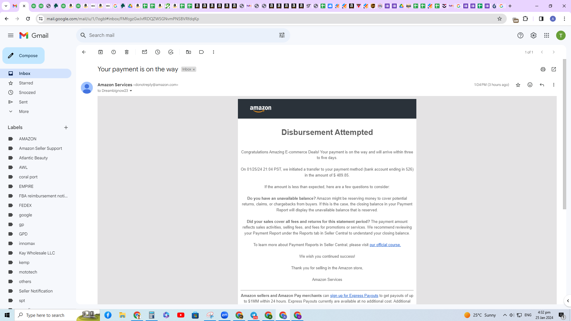
Task: Open the Snoozed folder
Action: click(36, 92)
